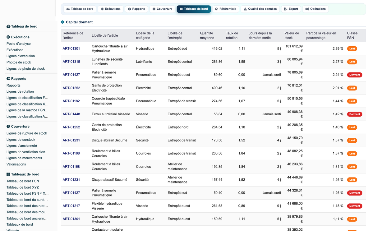
Task: Open article link ART-01315
Action: point(71,62)
